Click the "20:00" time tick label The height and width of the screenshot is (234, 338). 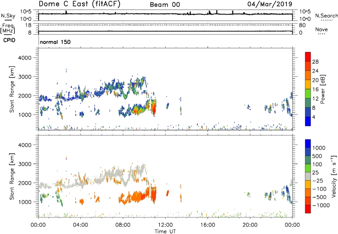pyautogui.click(x=250, y=225)
